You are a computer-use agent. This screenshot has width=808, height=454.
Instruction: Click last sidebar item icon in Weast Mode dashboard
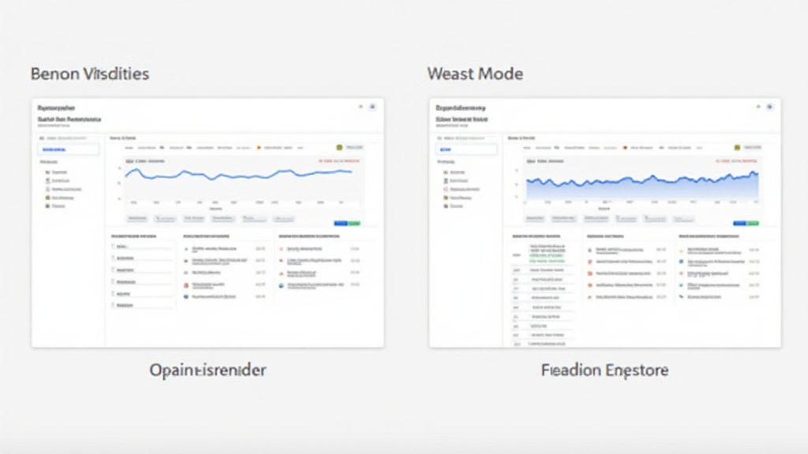tap(446, 207)
